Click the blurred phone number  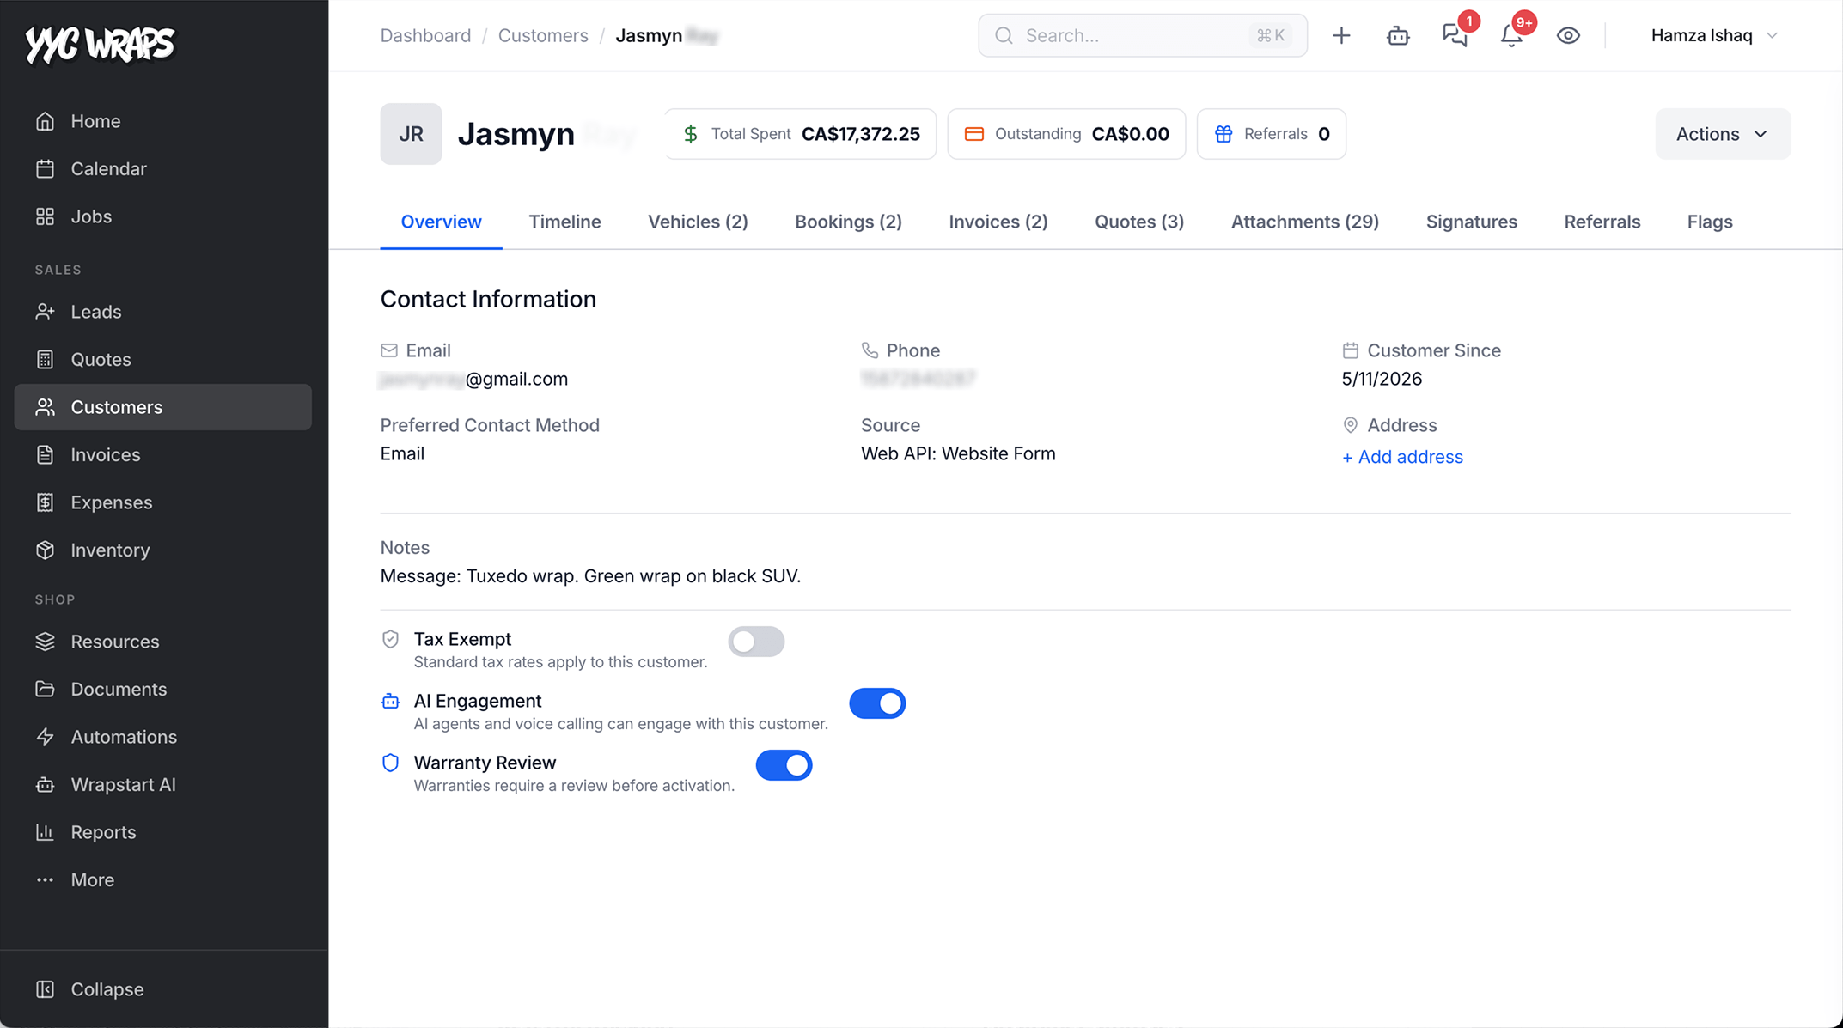[918, 379]
